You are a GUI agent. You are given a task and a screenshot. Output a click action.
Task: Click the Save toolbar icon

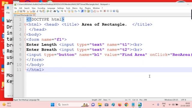click(x=21, y=11)
